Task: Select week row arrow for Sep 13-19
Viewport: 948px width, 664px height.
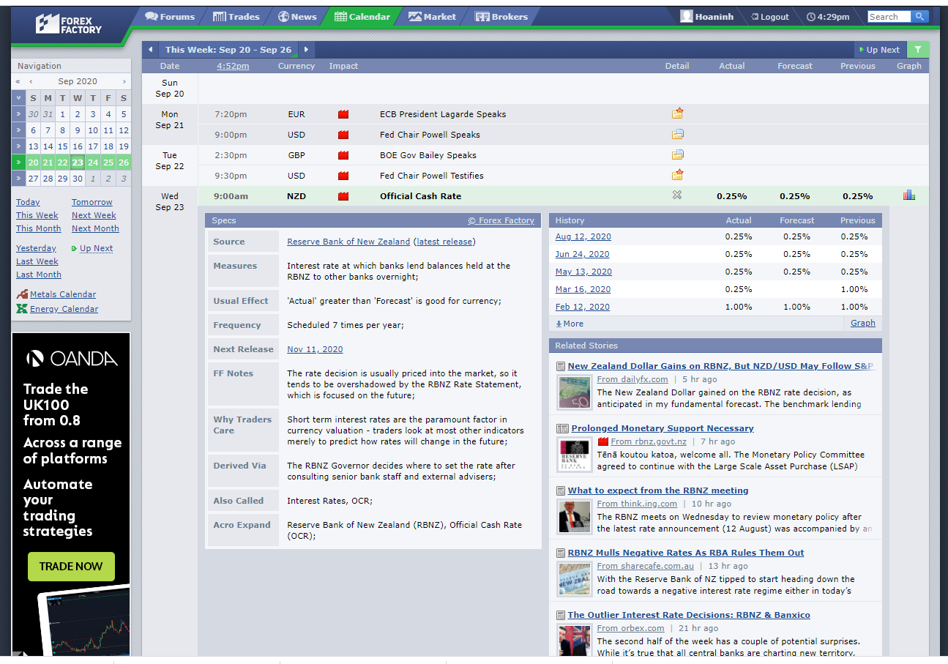Action: pos(18,146)
